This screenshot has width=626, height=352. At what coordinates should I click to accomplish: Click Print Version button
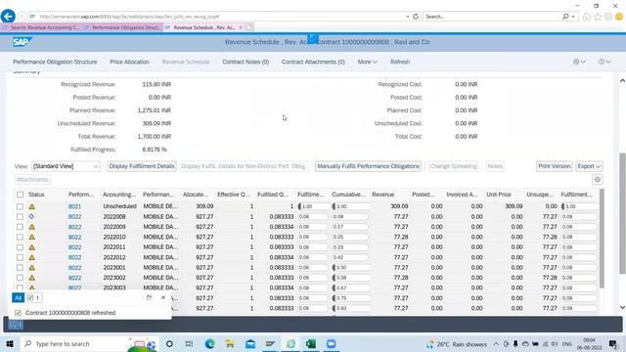(x=555, y=166)
